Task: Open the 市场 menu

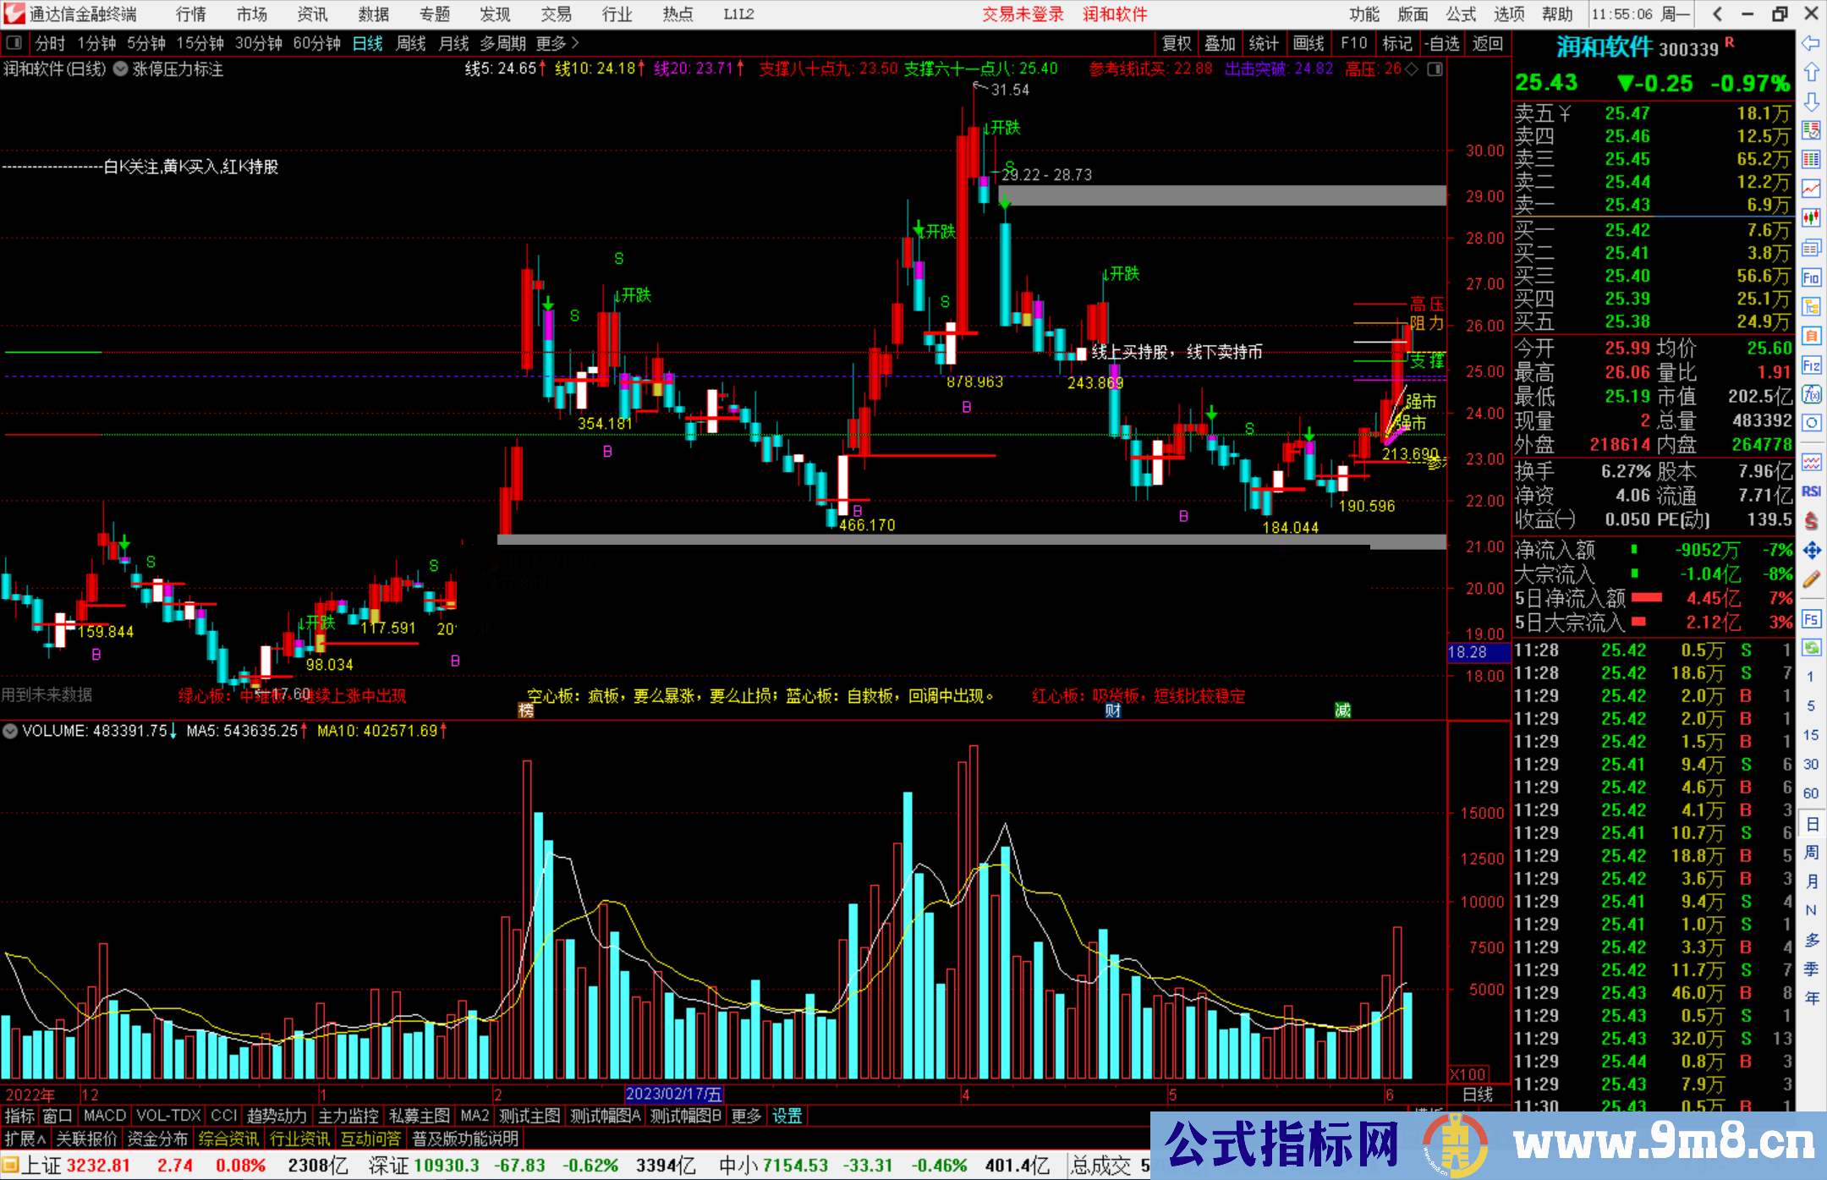Action: [252, 14]
